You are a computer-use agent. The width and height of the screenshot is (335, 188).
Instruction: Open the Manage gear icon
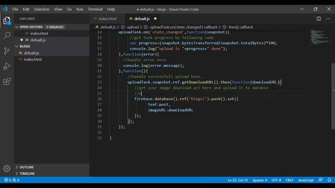7,168
